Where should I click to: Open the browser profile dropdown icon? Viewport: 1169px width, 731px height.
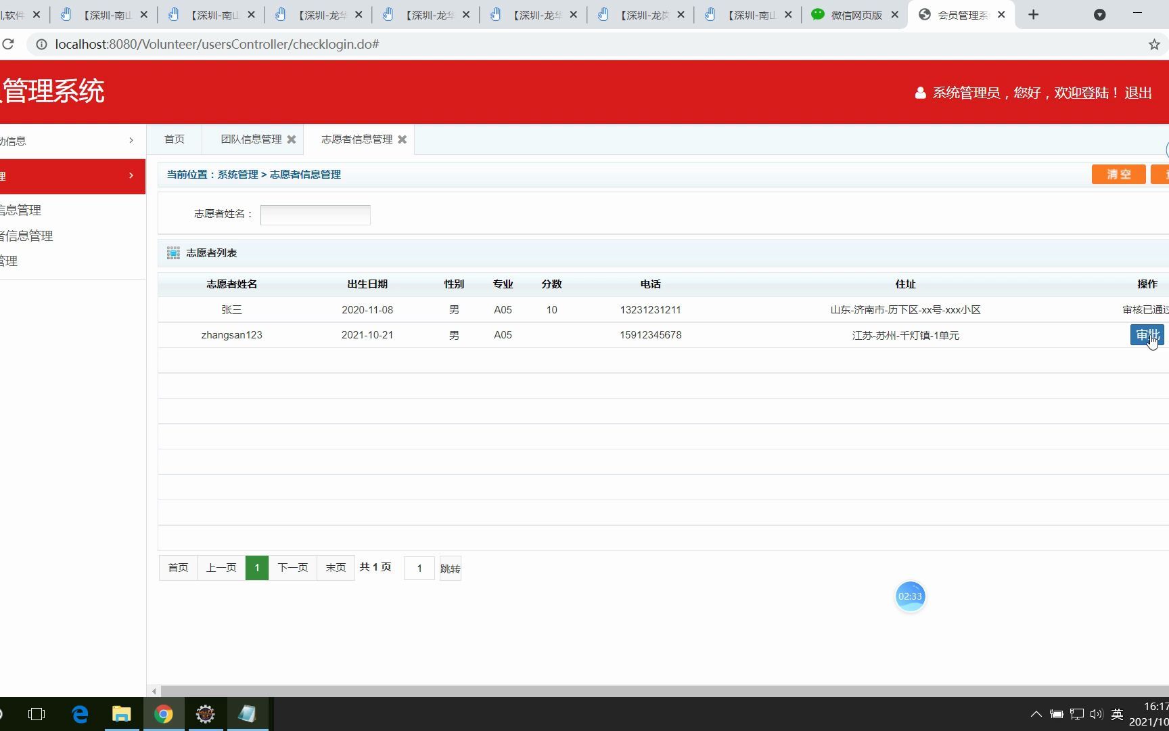[x=1099, y=14]
